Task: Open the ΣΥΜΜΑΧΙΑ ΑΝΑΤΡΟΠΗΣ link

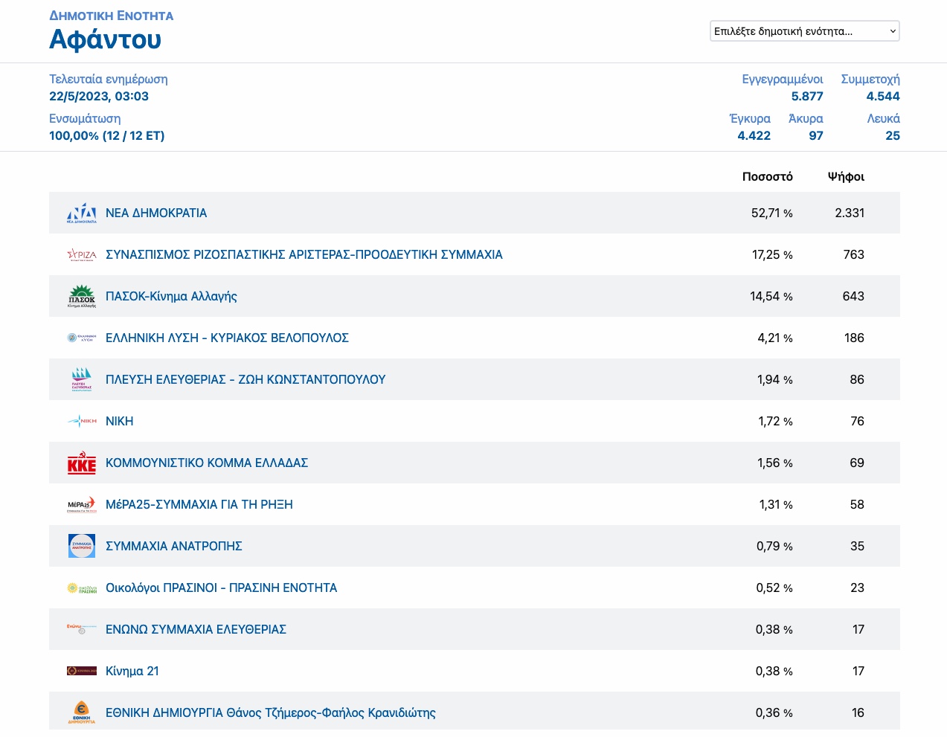Action: click(174, 546)
